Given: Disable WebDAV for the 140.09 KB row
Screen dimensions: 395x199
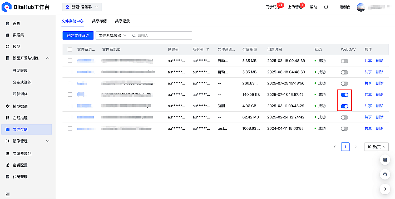Looking at the screenshot, I should (344, 95).
